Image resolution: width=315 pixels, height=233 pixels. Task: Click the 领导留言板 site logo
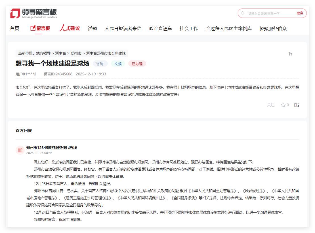coord(33,13)
